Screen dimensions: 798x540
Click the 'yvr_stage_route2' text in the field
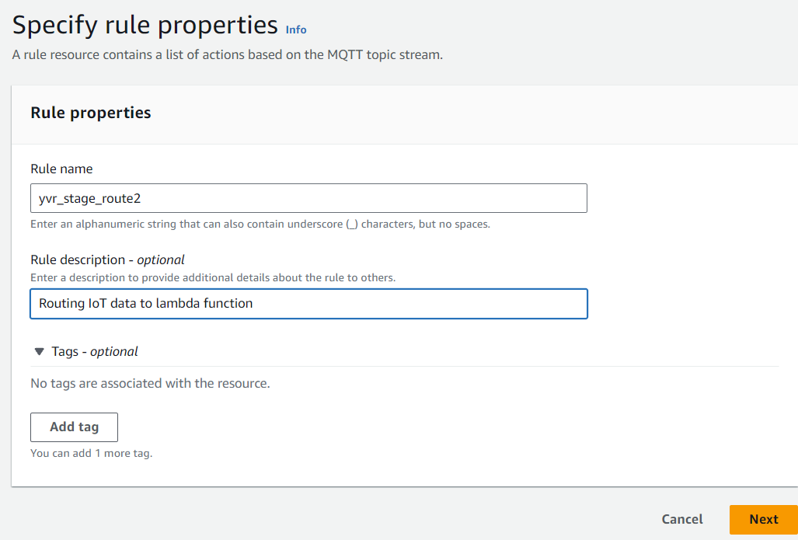[x=89, y=198]
